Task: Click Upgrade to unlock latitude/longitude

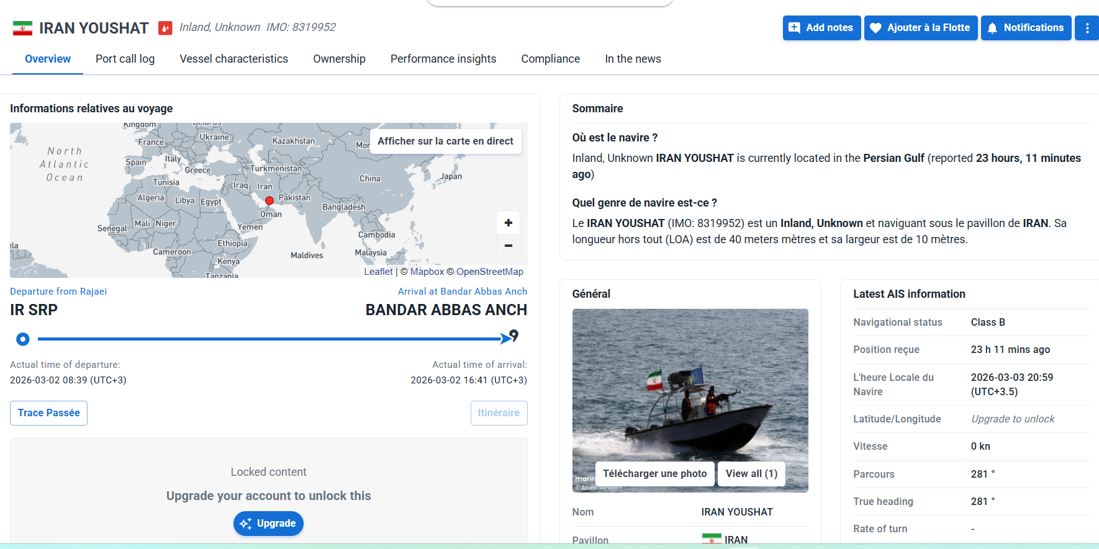Action: pos(1013,419)
